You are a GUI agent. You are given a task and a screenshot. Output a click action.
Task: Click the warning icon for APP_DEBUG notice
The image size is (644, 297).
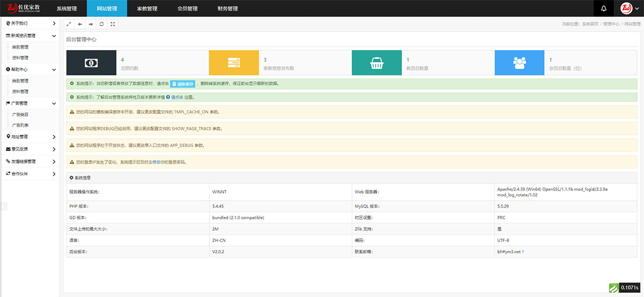(72, 145)
